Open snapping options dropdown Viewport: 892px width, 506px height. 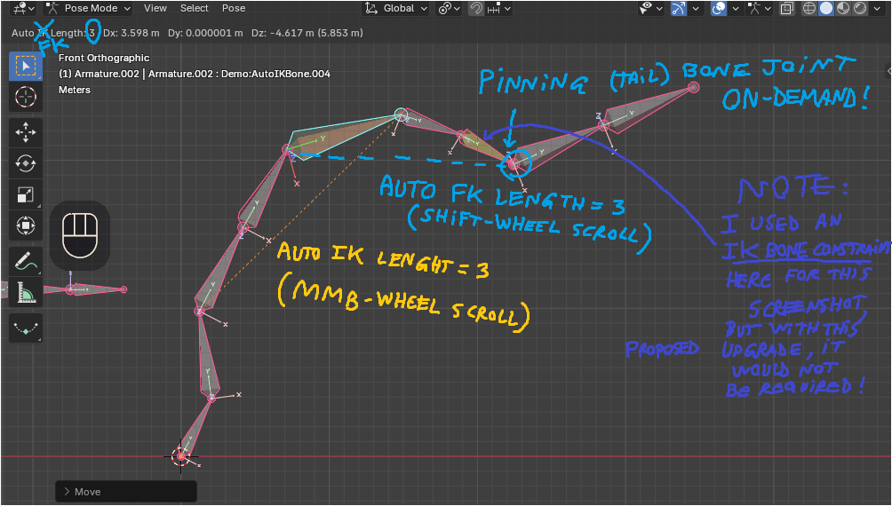pos(499,8)
